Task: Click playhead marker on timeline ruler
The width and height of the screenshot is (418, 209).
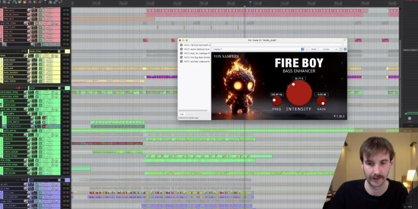Action: pyautogui.click(x=250, y=3)
